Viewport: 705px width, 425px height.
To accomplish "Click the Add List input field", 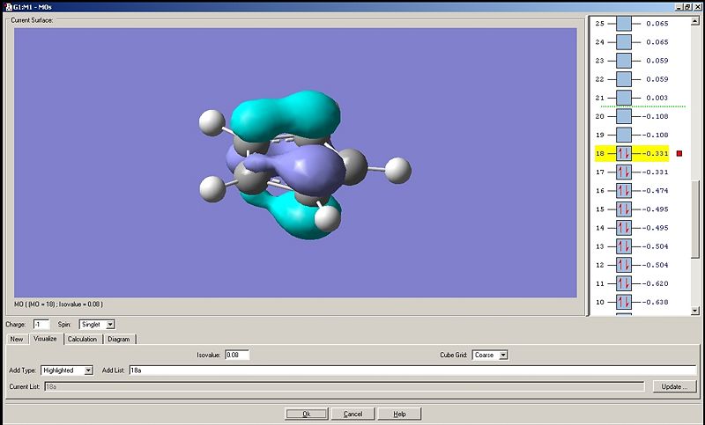I will pos(412,370).
